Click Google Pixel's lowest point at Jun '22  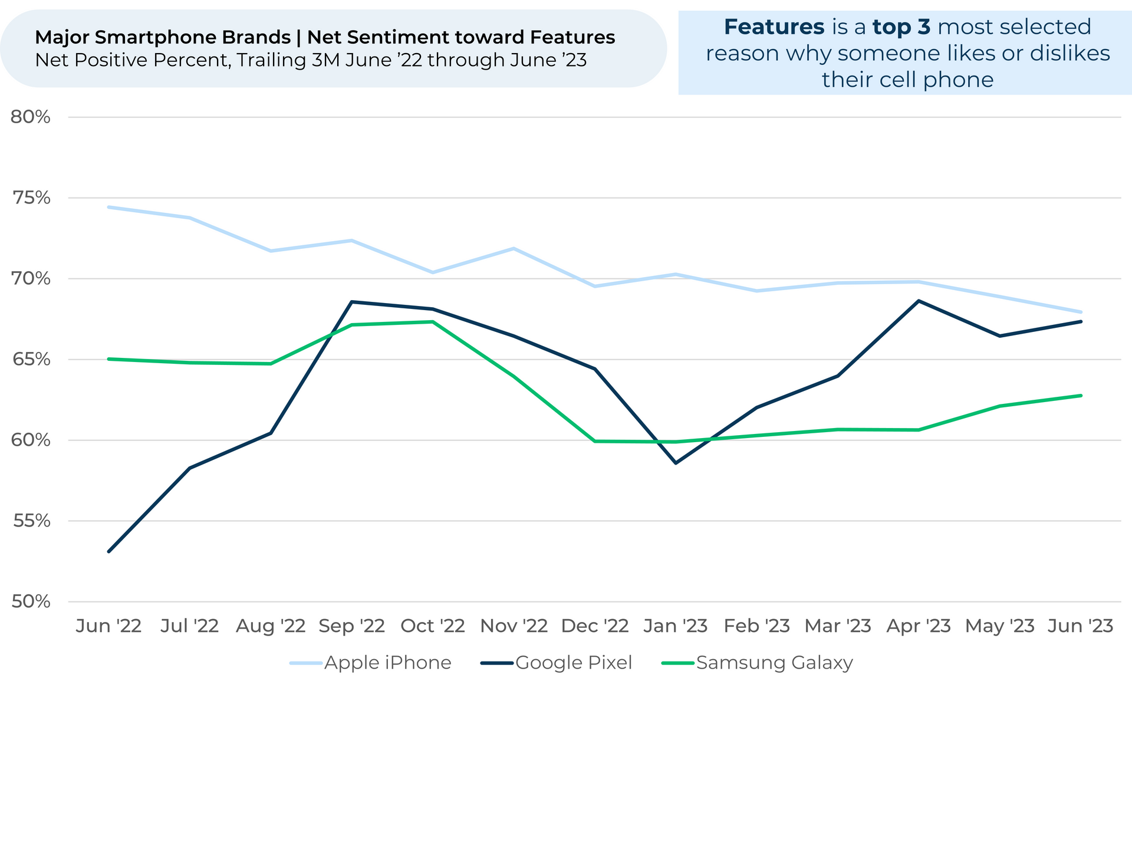[109, 552]
